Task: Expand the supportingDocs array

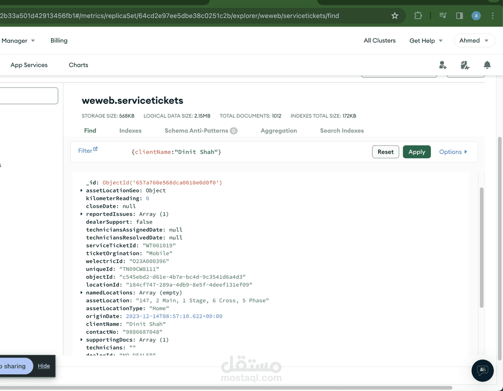Action: pyautogui.click(x=82, y=340)
